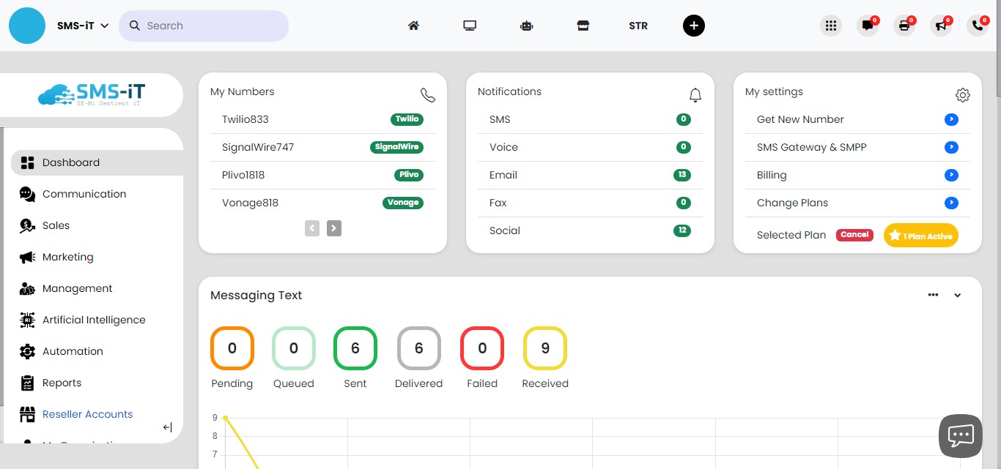Click the phone calls icon in header
The height and width of the screenshot is (469, 1001).
click(x=977, y=26)
